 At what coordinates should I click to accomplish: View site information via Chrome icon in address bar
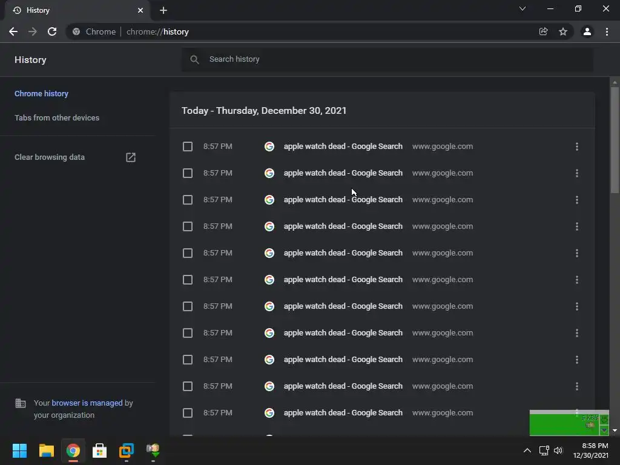pyautogui.click(x=76, y=31)
